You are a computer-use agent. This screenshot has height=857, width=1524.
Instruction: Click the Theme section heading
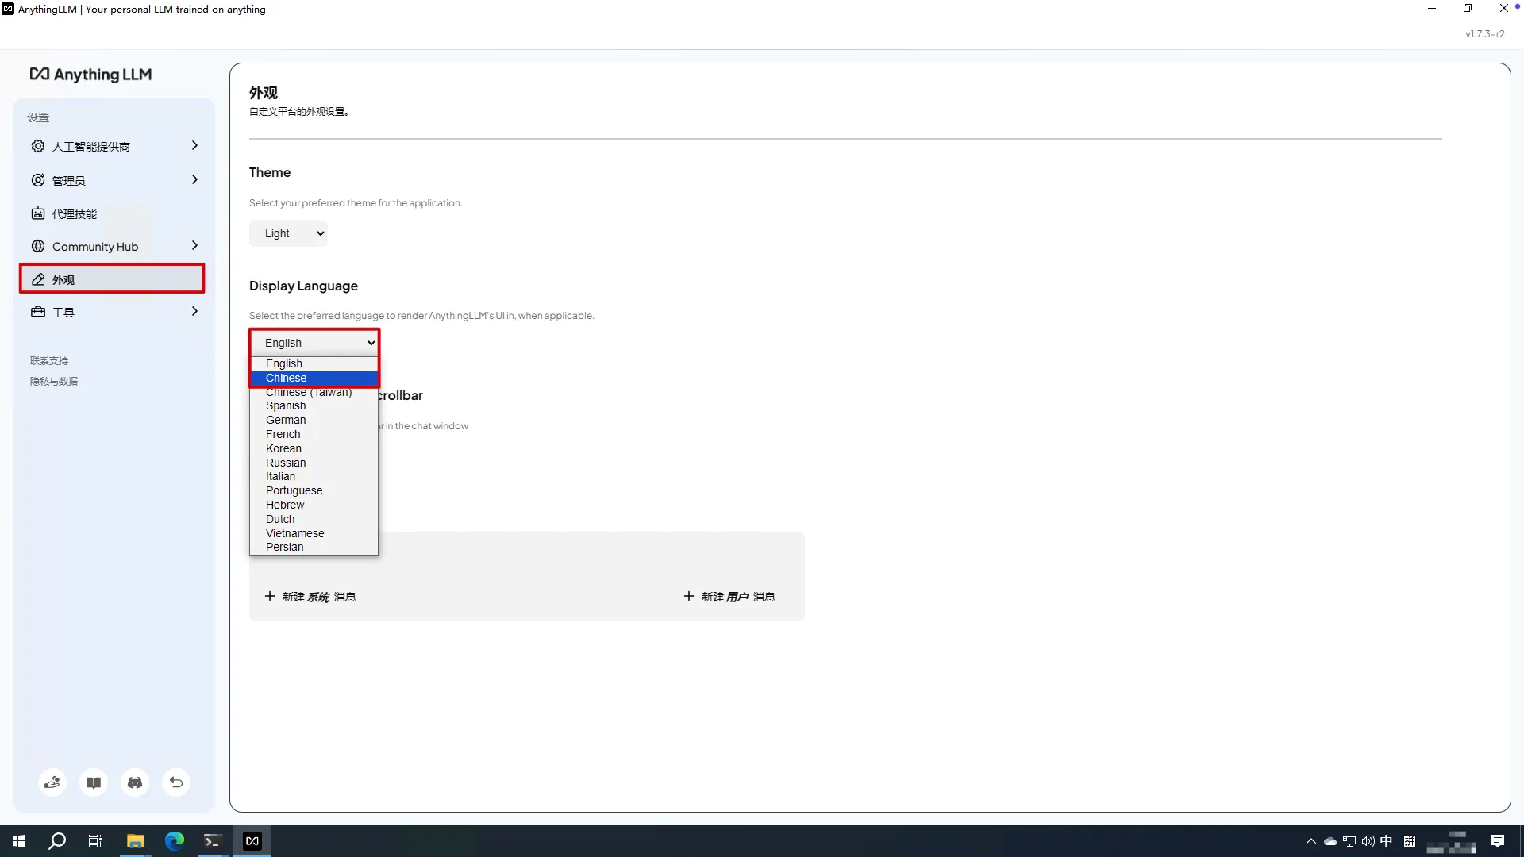click(270, 172)
